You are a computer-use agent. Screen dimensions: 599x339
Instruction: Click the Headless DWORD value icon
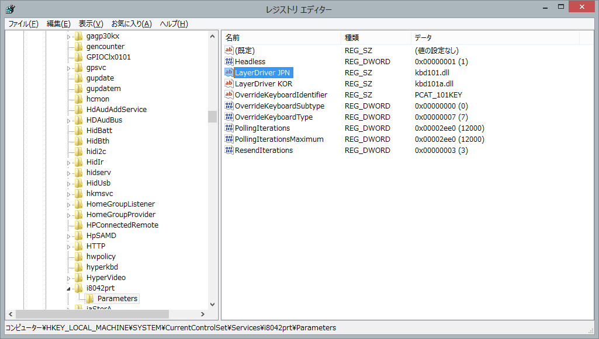(x=229, y=62)
